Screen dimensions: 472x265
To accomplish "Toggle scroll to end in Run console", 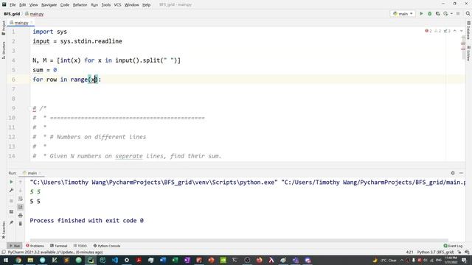I will [21, 207].
